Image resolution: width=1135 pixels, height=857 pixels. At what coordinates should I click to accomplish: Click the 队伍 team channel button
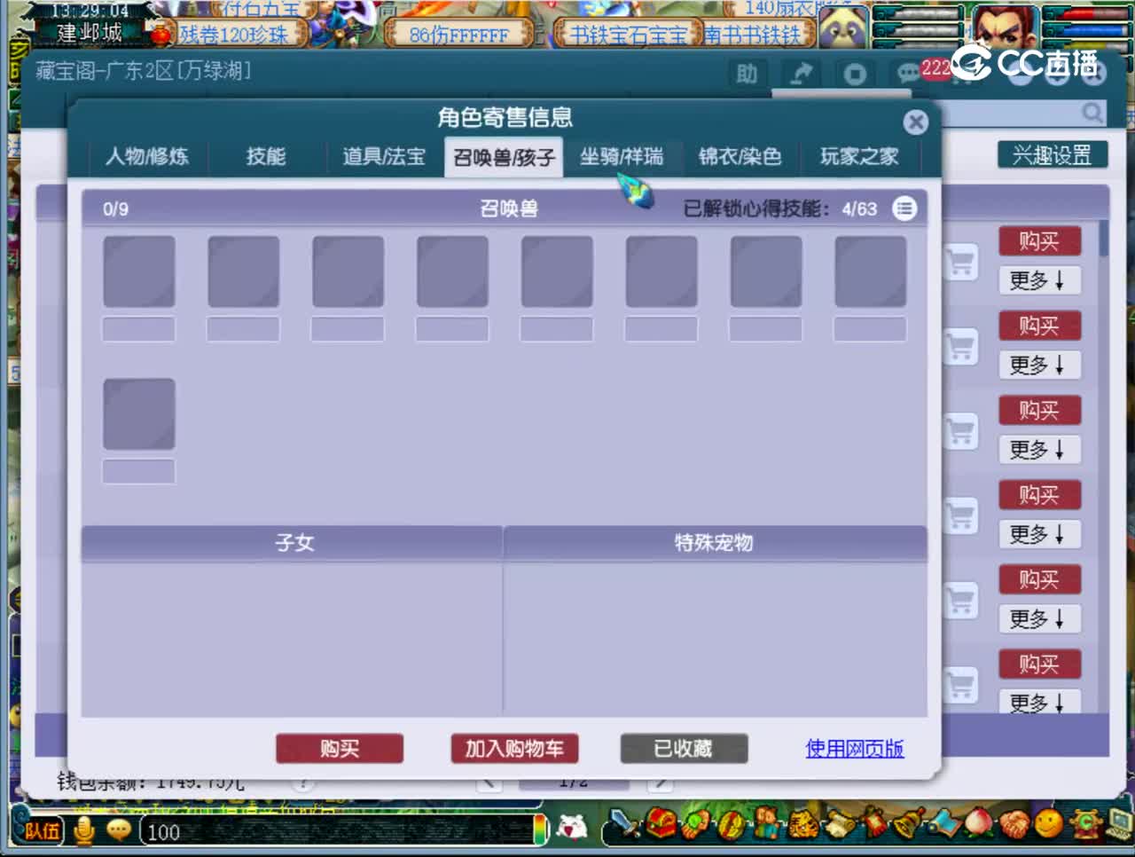pyautogui.click(x=41, y=831)
